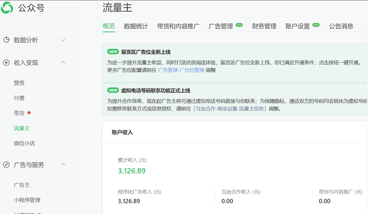
Task: Open the 公告消息 tab
Action: click(x=341, y=26)
